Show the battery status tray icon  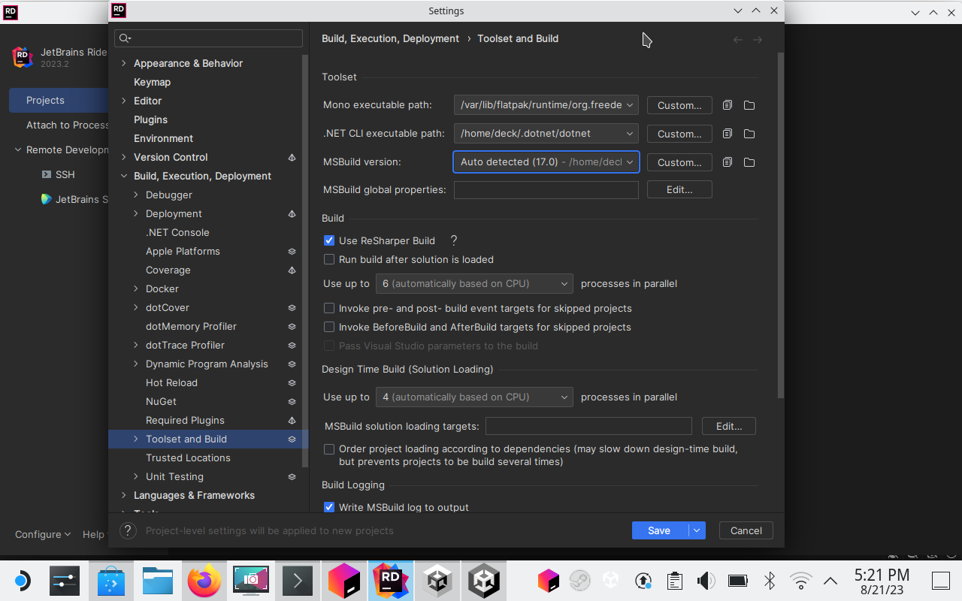click(737, 581)
